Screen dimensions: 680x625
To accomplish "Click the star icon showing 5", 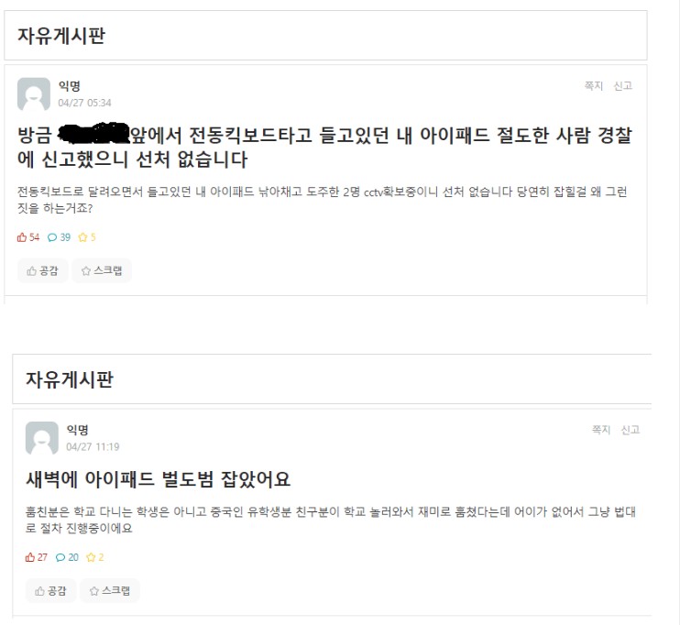I will tap(82, 237).
